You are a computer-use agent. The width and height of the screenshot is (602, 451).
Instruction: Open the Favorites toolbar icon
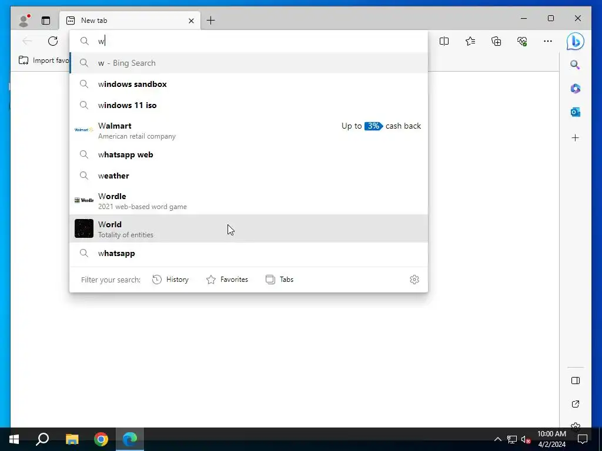pyautogui.click(x=470, y=41)
